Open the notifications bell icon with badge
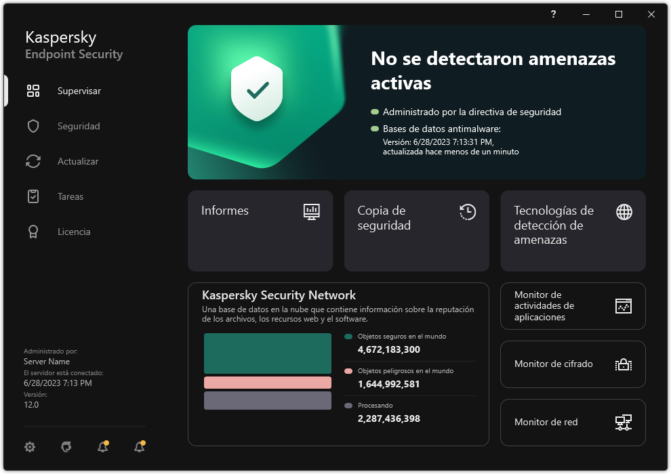The width and height of the screenshot is (671, 474). [102, 447]
